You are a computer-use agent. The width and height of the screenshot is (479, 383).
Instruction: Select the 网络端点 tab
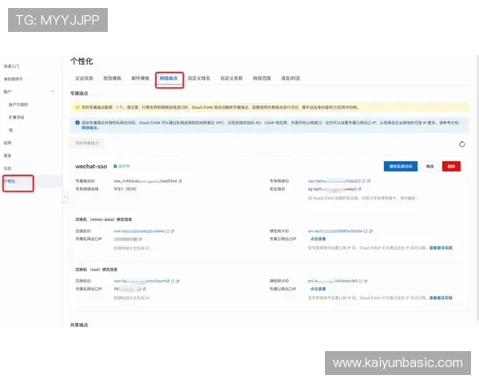[168, 78]
